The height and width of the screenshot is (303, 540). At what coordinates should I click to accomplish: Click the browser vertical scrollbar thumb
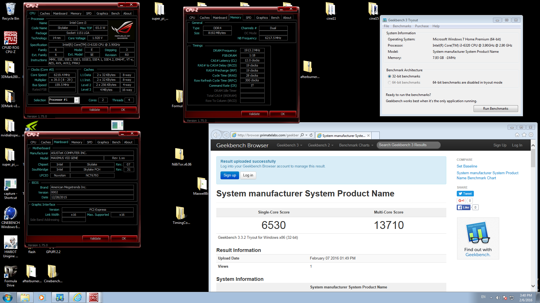point(533,158)
